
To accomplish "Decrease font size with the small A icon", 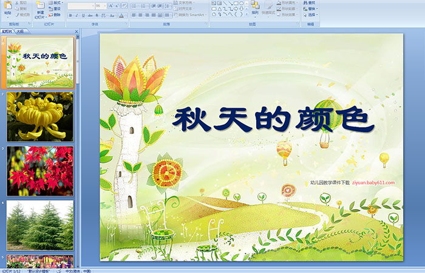I will pos(117,5).
